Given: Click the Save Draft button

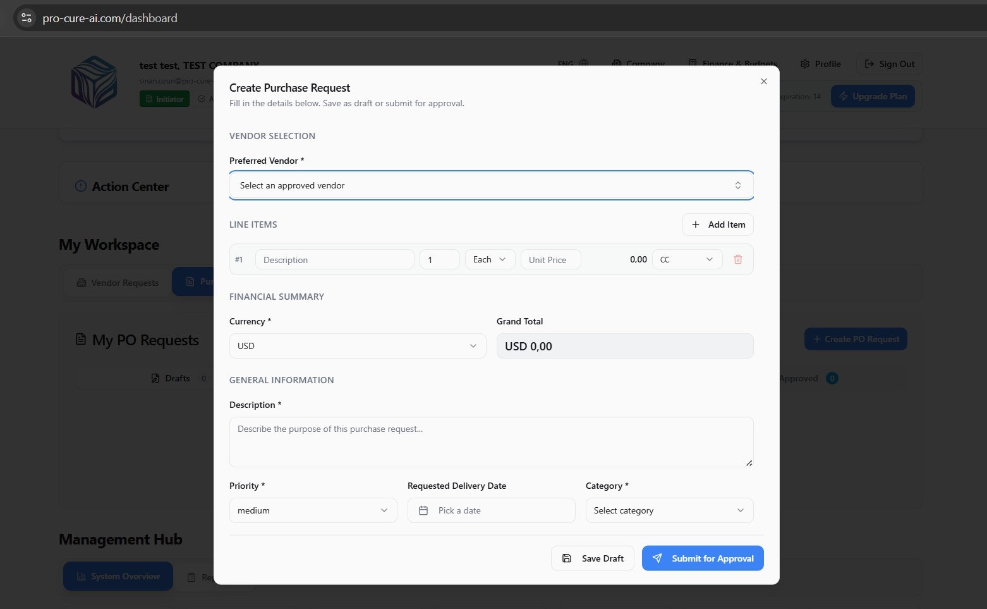Looking at the screenshot, I should pyautogui.click(x=592, y=558).
